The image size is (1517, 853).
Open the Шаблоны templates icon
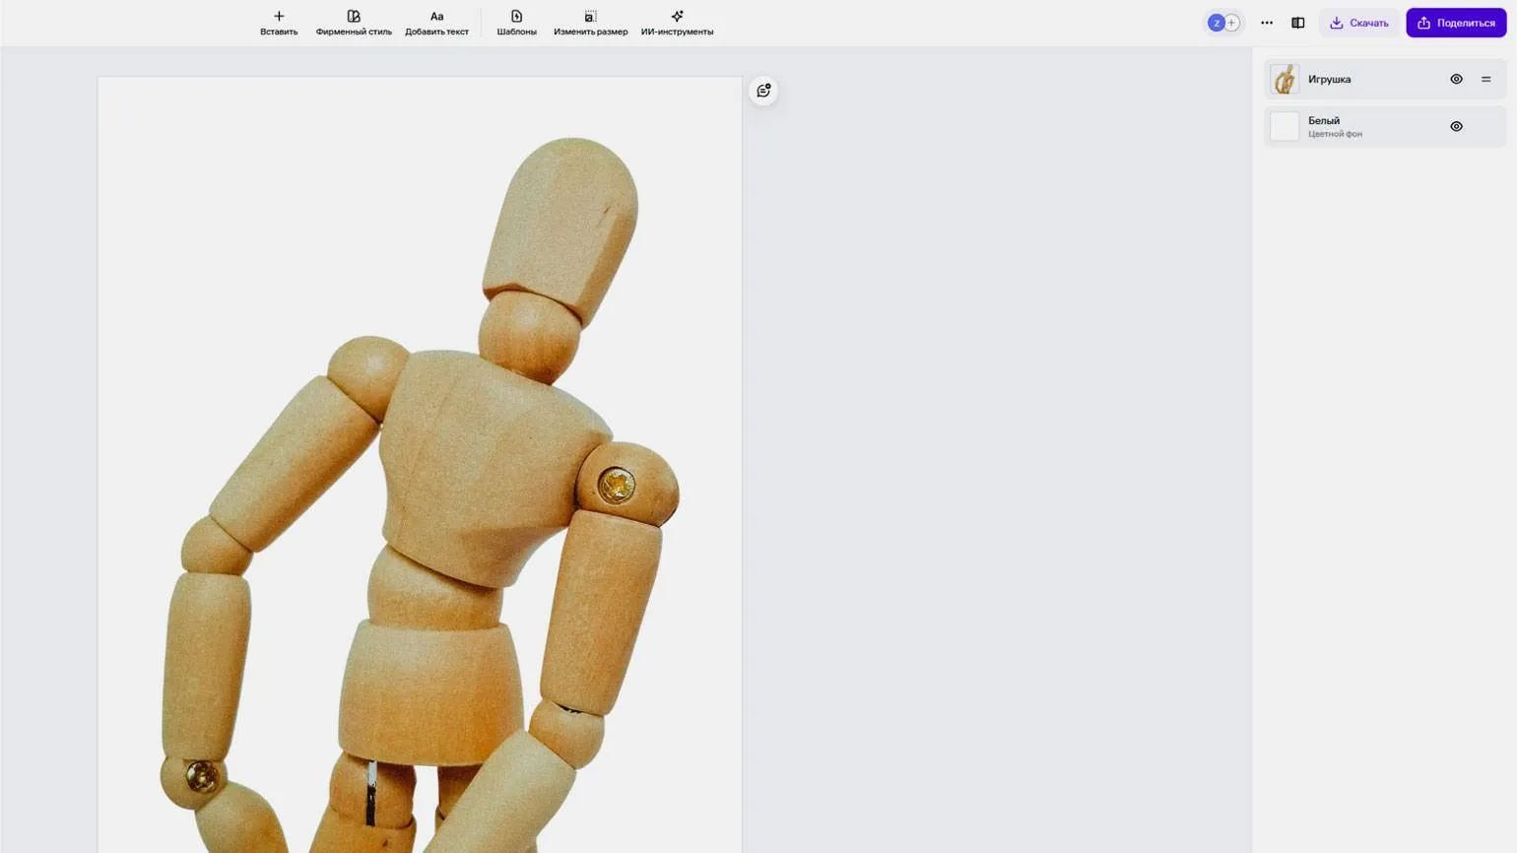click(516, 17)
